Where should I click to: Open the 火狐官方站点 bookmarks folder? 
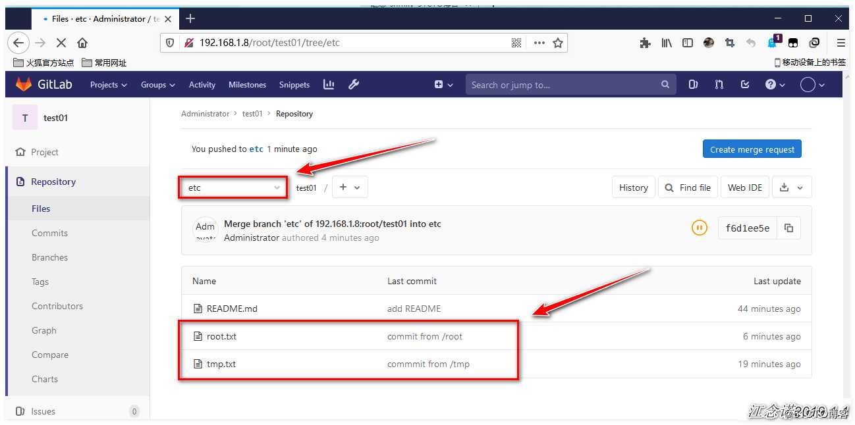tap(43, 63)
